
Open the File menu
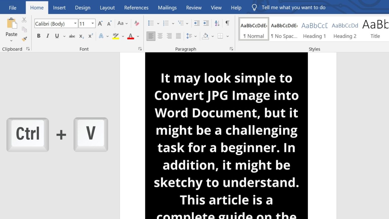click(13, 8)
